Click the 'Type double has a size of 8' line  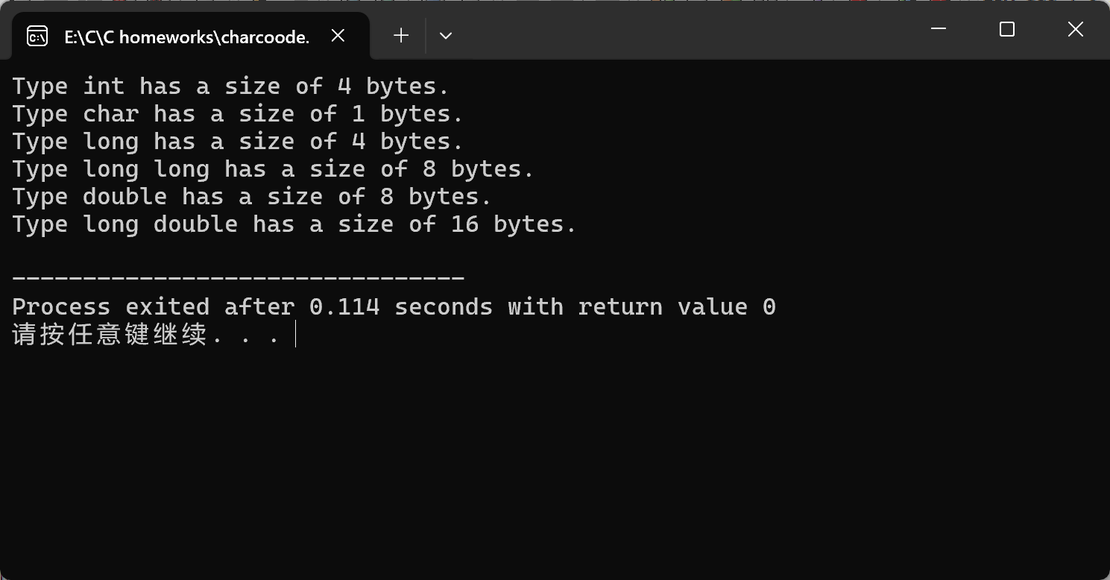click(252, 197)
